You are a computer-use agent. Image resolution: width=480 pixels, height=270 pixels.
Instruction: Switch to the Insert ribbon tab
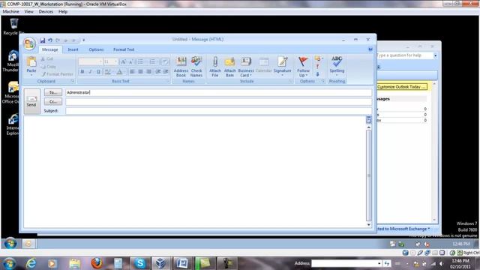73,49
